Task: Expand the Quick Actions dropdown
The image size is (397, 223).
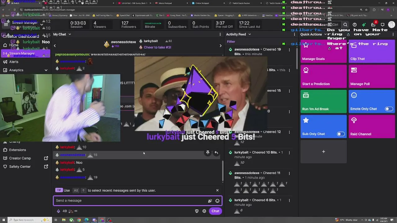Action: [325, 34]
